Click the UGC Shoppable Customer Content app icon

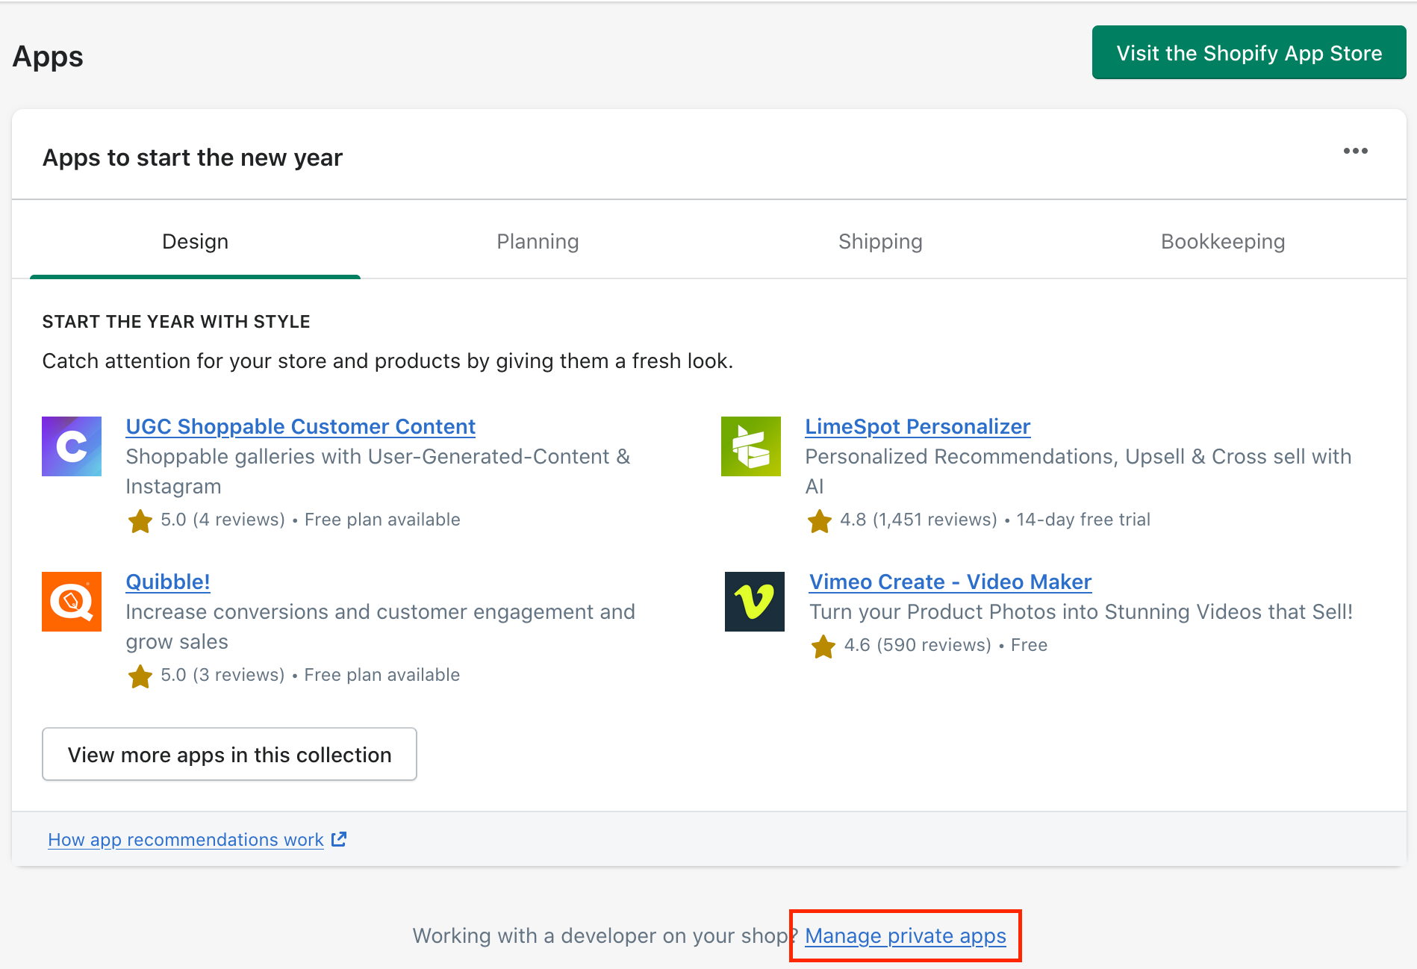tap(72, 446)
